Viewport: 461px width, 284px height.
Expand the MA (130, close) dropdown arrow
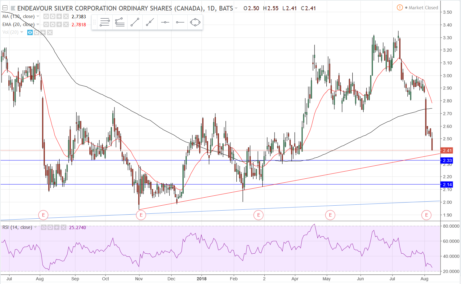(x=38, y=16)
